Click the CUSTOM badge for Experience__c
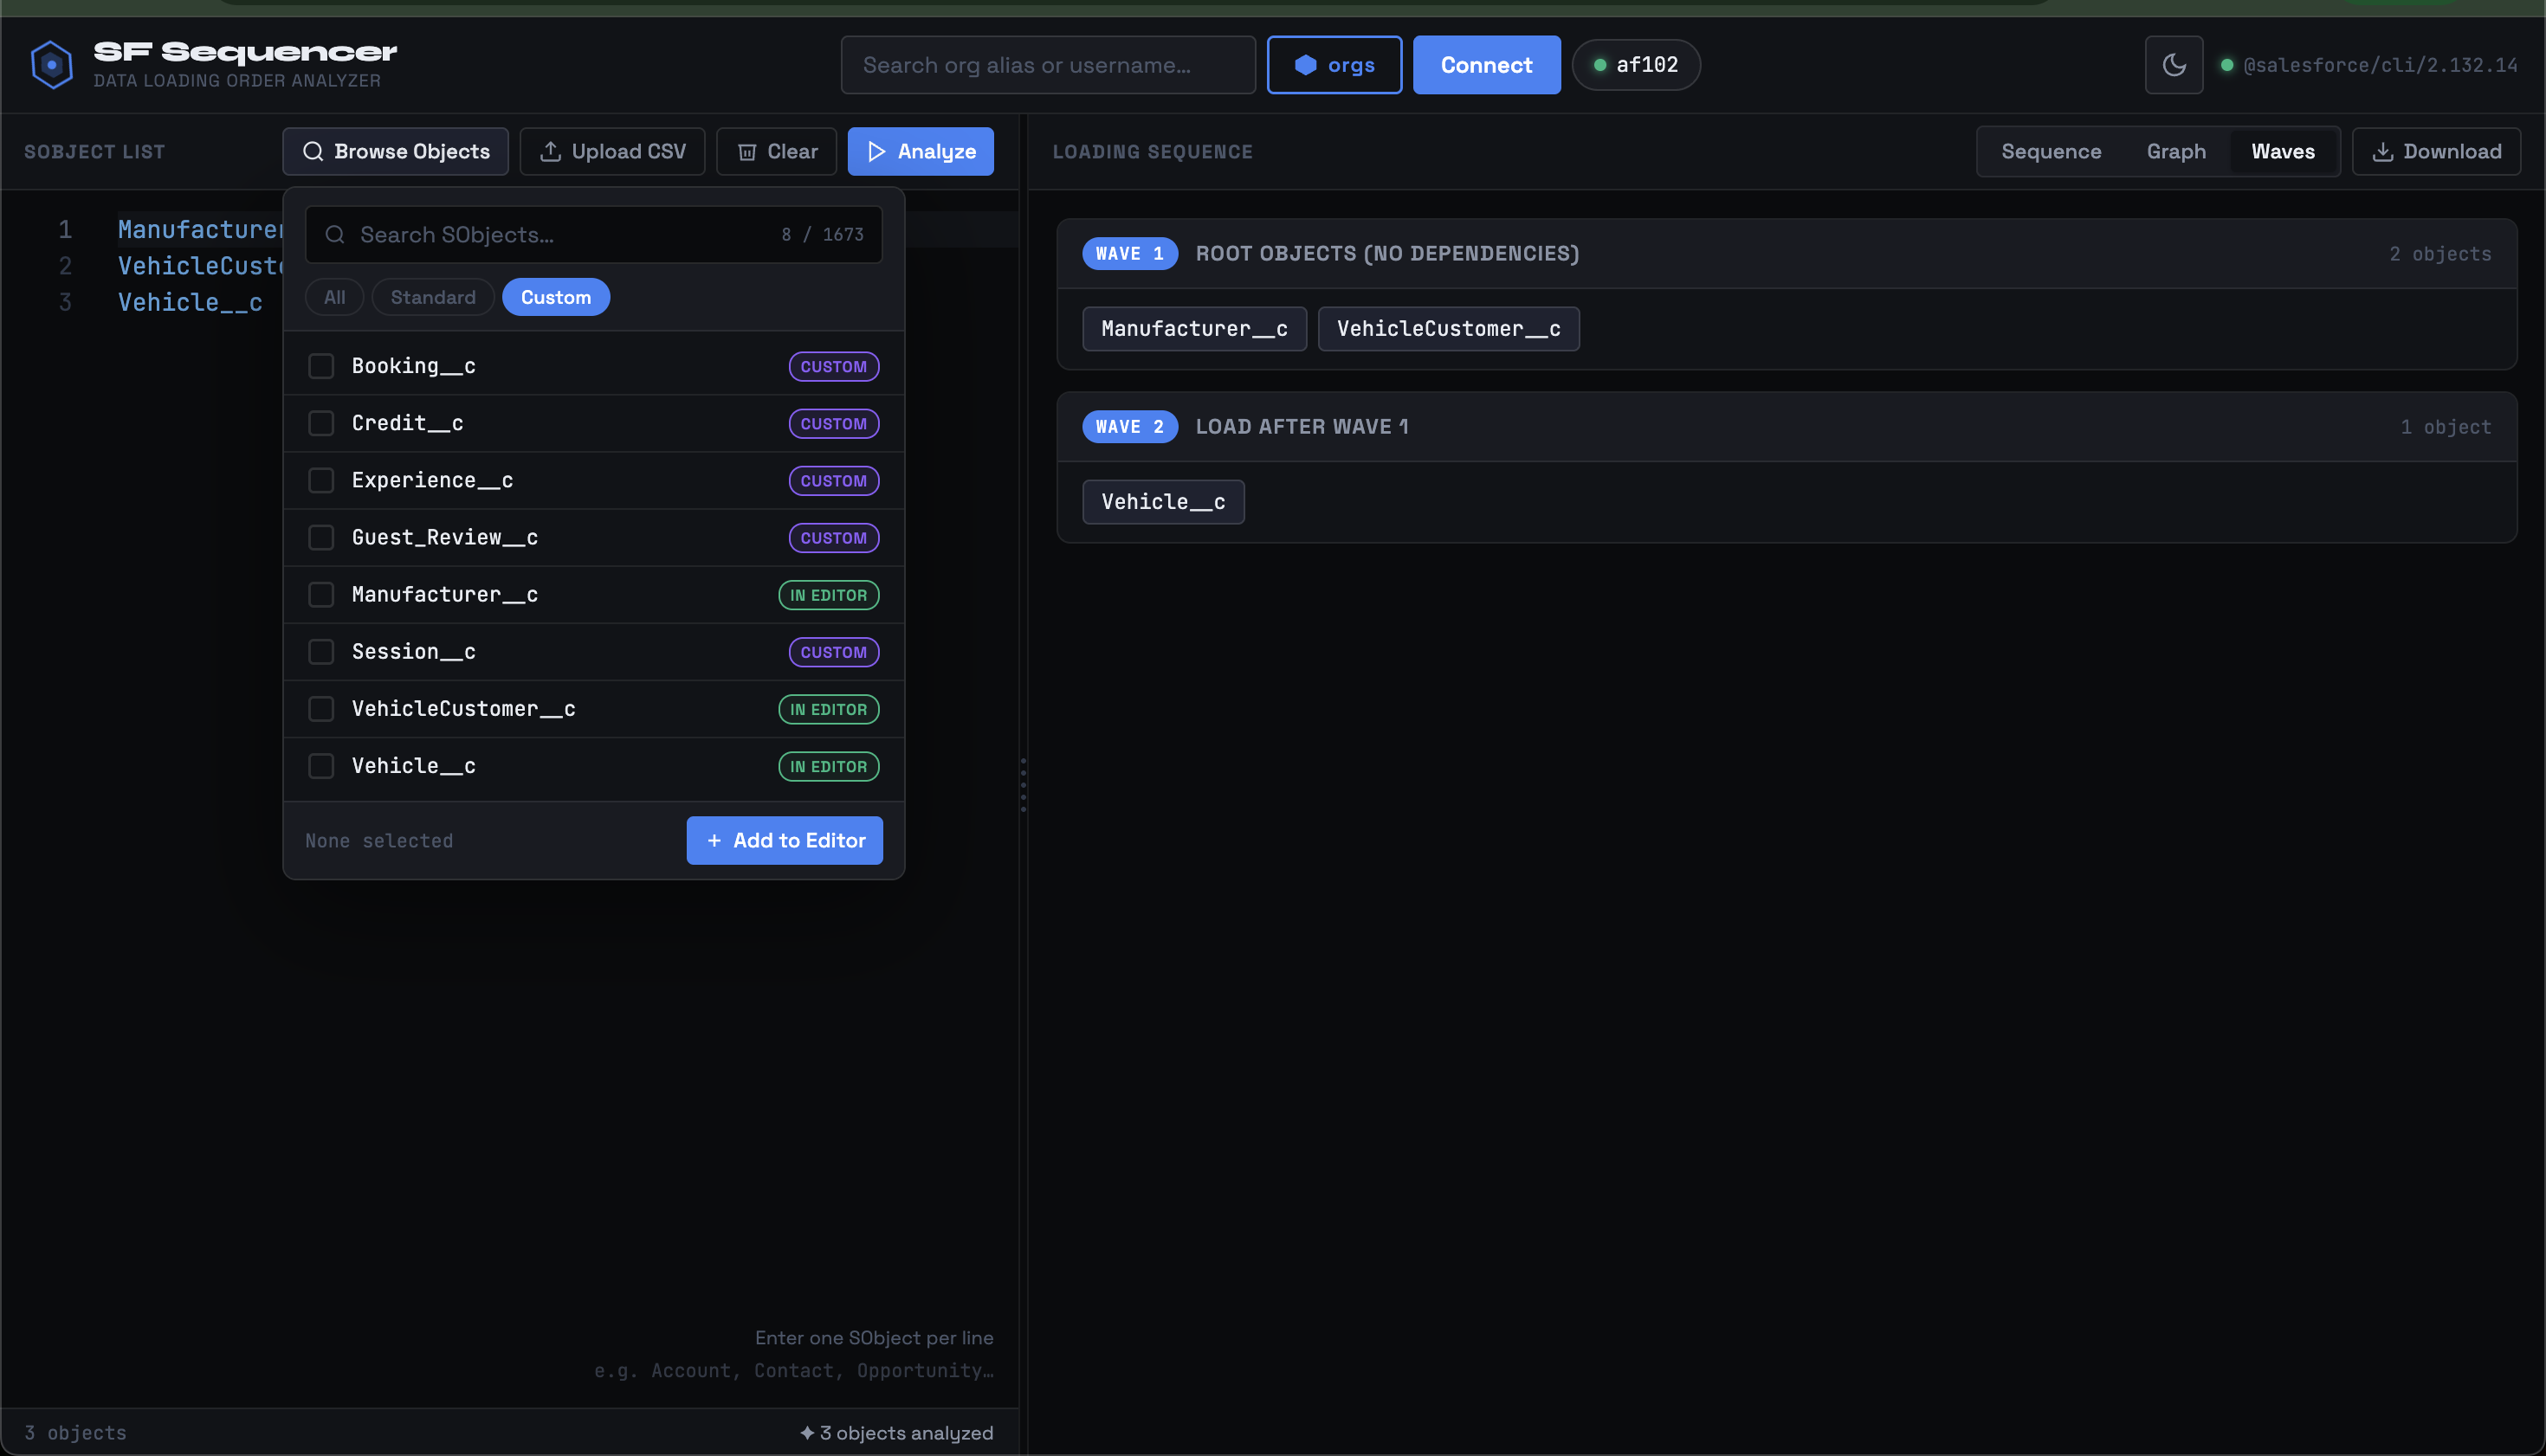 834,481
